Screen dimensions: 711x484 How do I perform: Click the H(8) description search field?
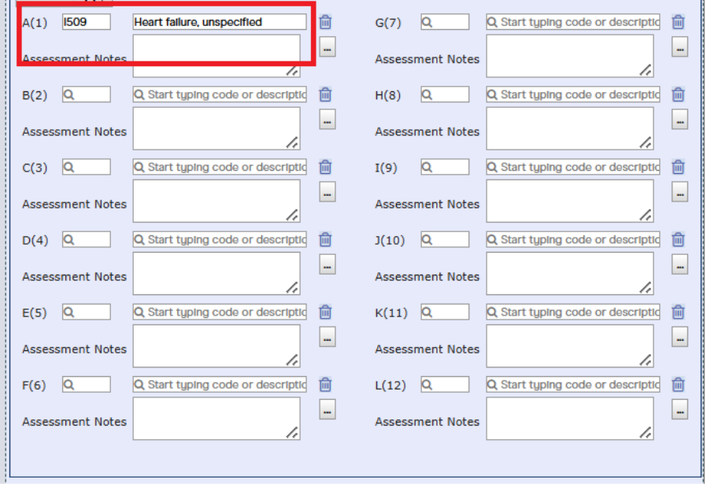(573, 94)
